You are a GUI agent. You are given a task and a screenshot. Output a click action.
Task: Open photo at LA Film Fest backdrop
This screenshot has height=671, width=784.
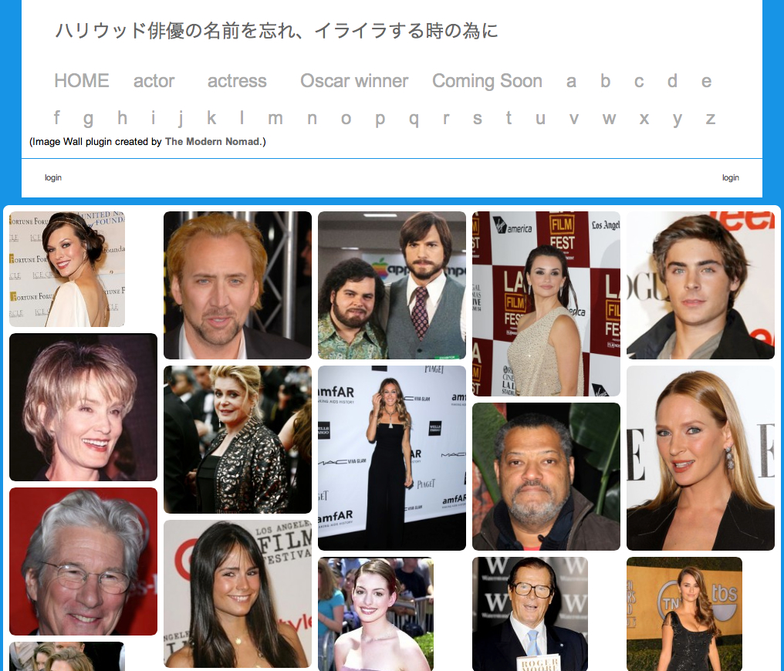coord(546,304)
